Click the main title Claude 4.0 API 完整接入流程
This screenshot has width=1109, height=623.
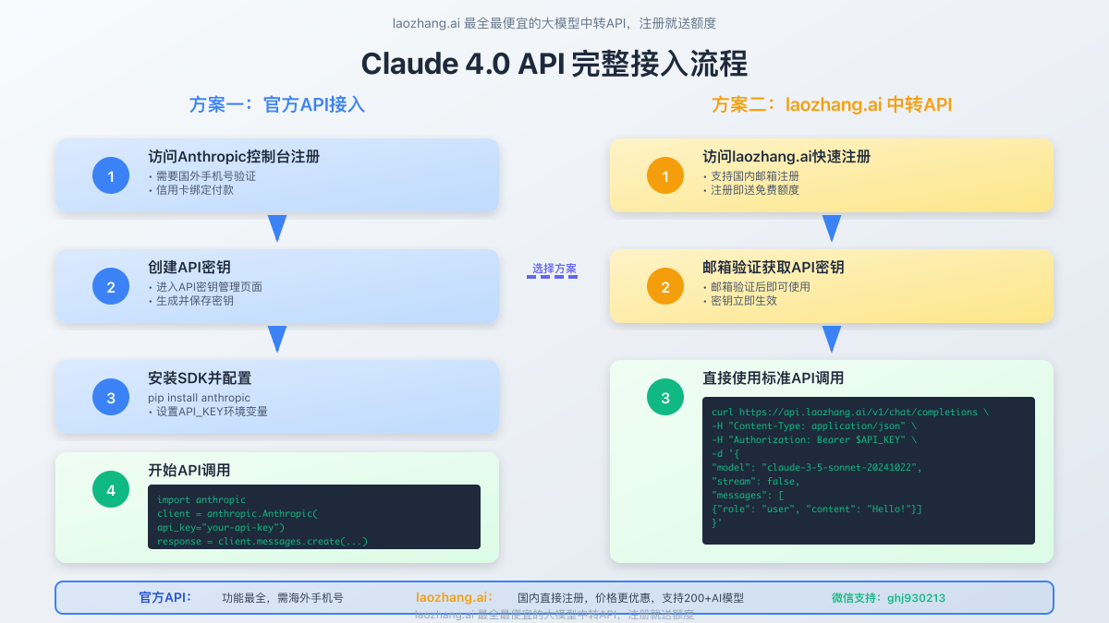point(554,64)
